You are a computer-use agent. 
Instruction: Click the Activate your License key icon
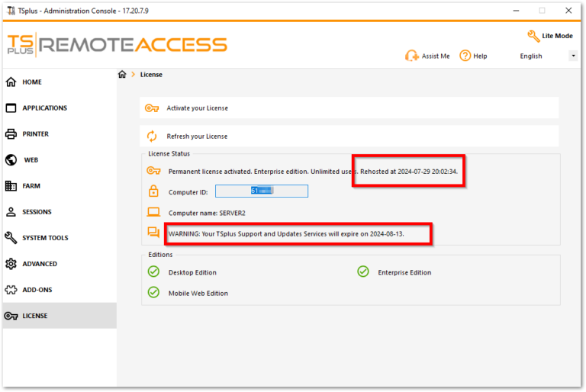(152, 108)
